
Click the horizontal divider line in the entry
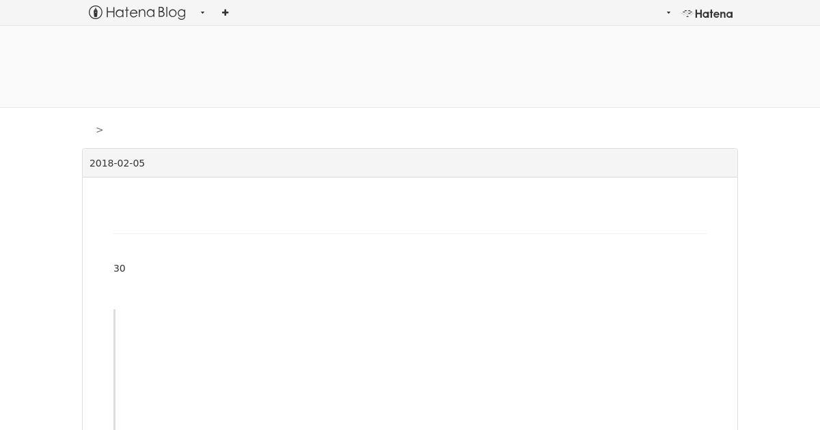(410, 233)
